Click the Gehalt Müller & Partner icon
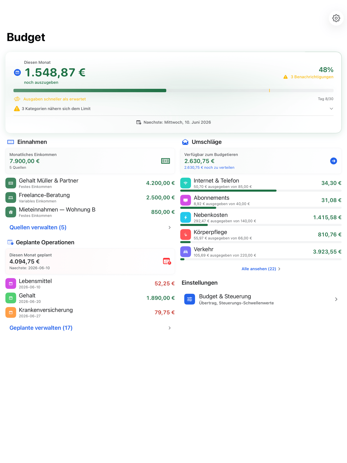 [11, 183]
